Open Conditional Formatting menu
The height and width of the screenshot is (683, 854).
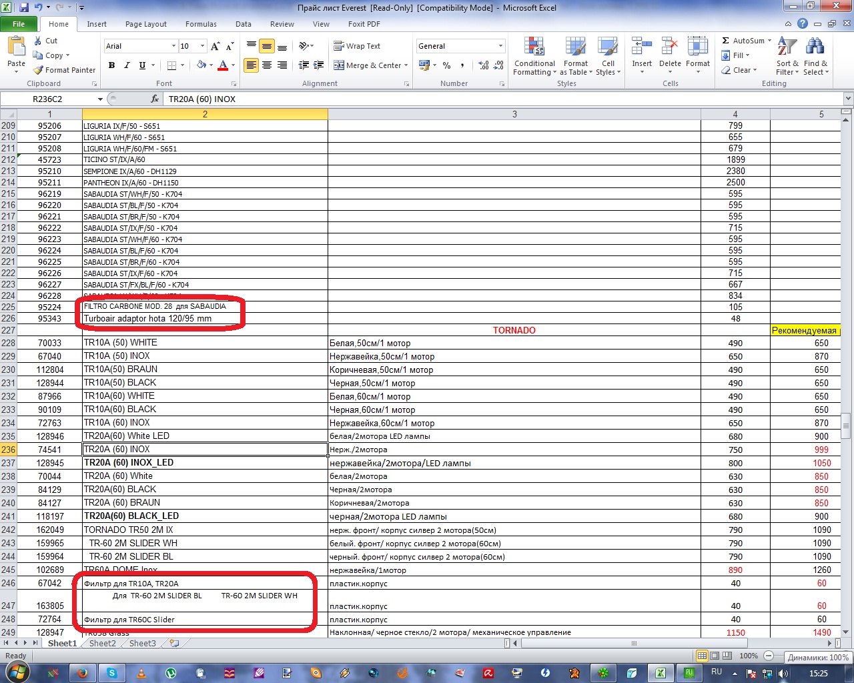[x=534, y=56]
